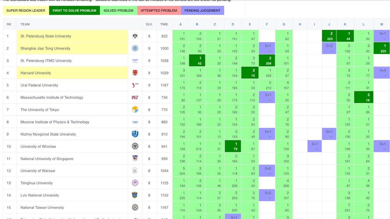This screenshot has height=219, width=390.
Task: Click University of Wroclaw logo icon
Action: [x=135, y=146]
